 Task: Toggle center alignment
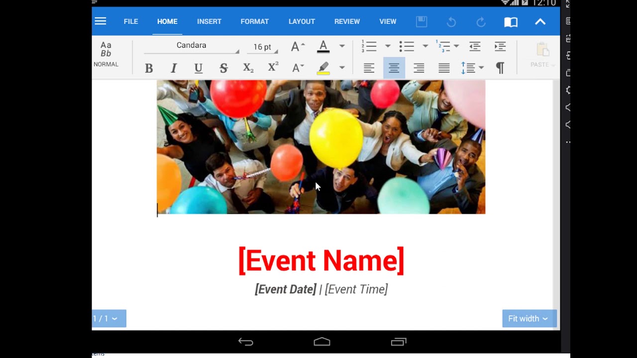[x=394, y=68]
